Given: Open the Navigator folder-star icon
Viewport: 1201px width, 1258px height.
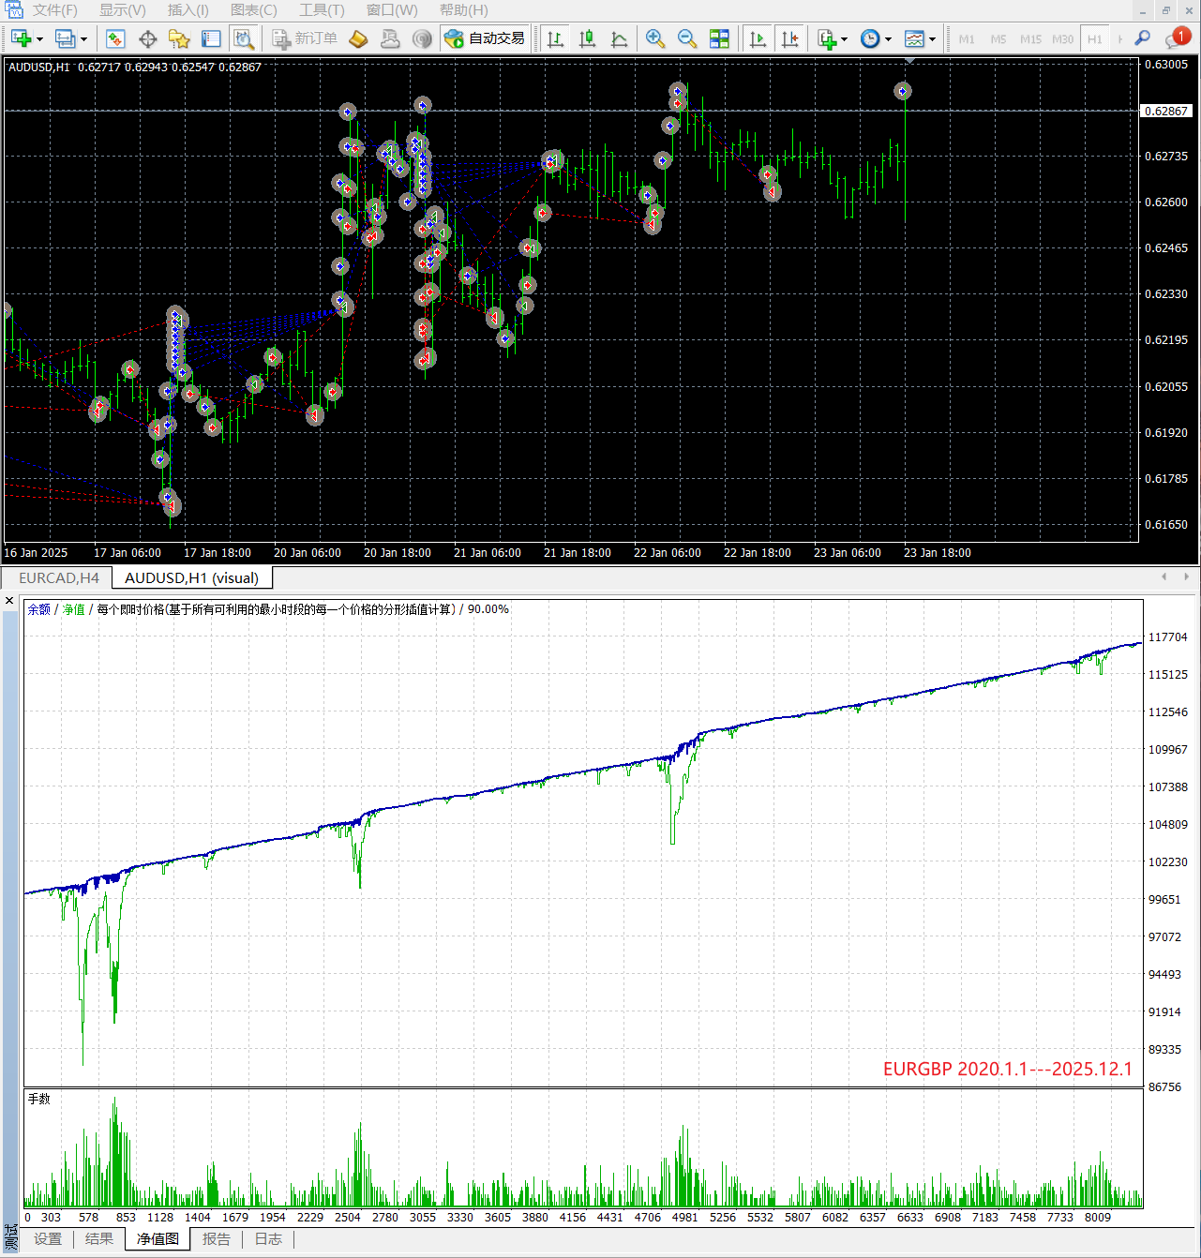Looking at the screenshot, I should [179, 38].
